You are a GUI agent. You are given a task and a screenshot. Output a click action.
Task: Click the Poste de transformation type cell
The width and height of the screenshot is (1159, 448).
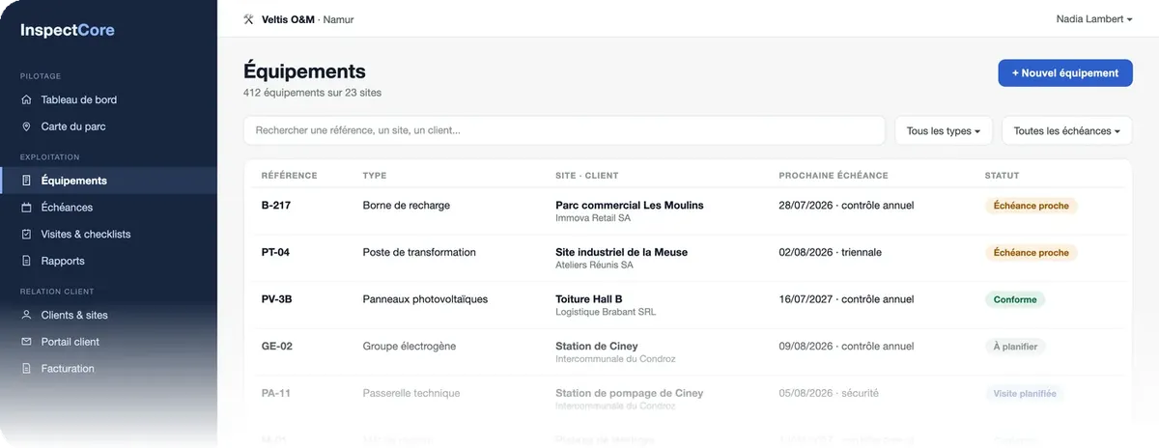coord(419,252)
